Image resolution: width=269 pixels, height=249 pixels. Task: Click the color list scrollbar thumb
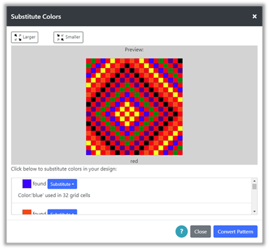click(x=254, y=187)
